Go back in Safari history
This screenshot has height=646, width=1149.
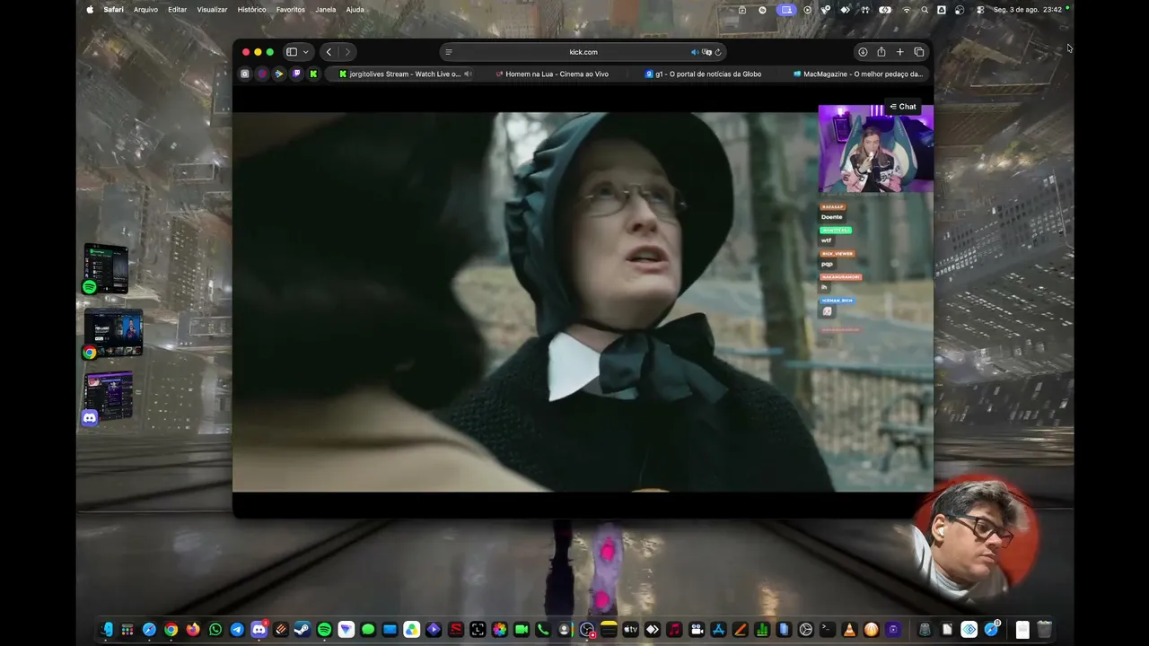(x=329, y=52)
